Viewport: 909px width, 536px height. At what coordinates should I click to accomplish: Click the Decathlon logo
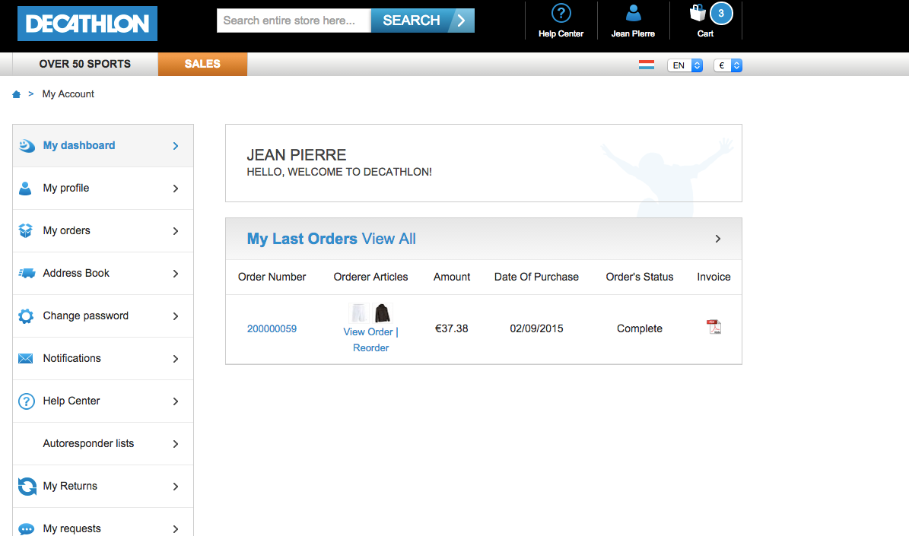[x=87, y=24]
